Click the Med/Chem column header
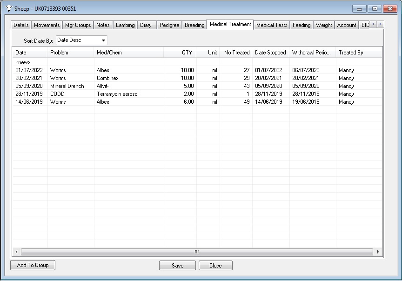The width and height of the screenshot is (402, 281). click(x=109, y=53)
